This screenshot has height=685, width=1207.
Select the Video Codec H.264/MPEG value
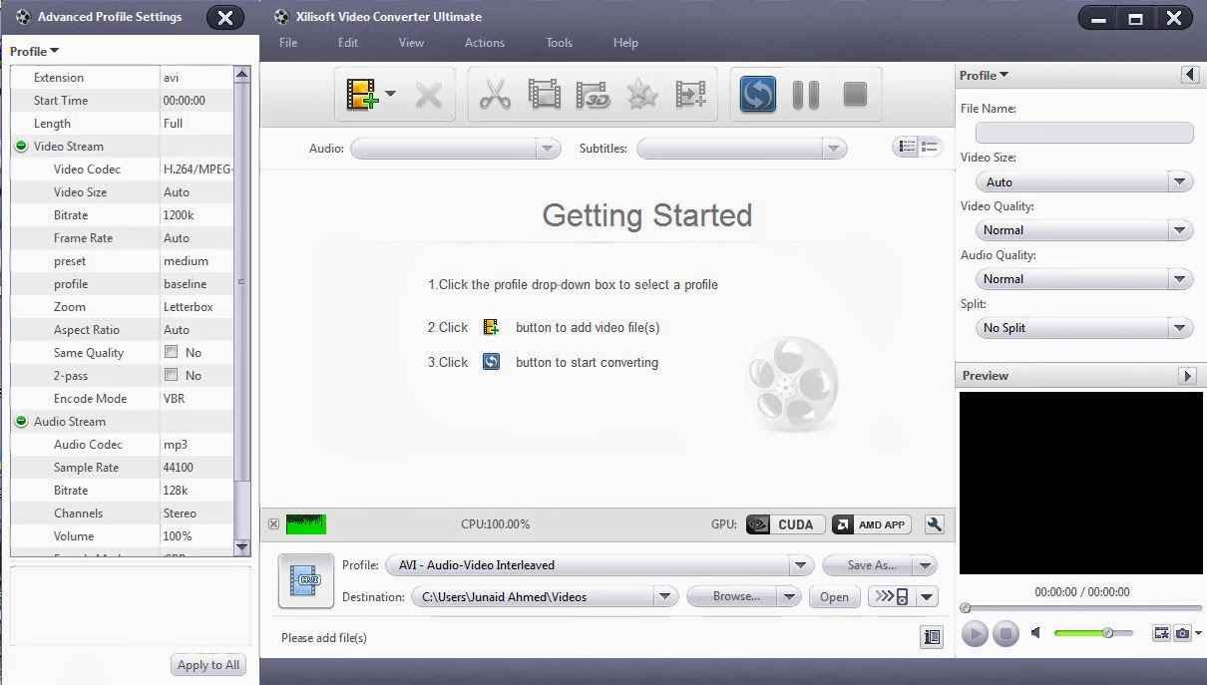[197, 170]
